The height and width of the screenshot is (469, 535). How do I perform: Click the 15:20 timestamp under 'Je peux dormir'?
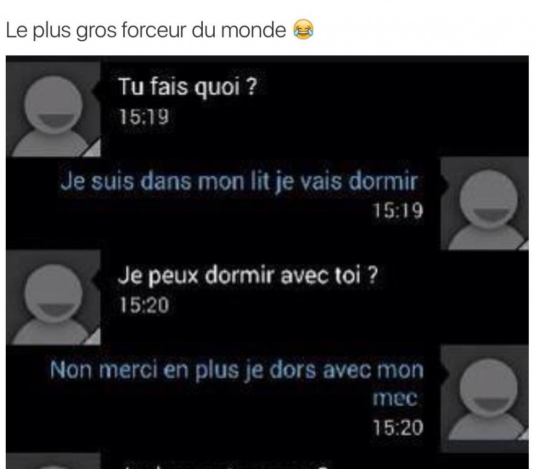144,305
